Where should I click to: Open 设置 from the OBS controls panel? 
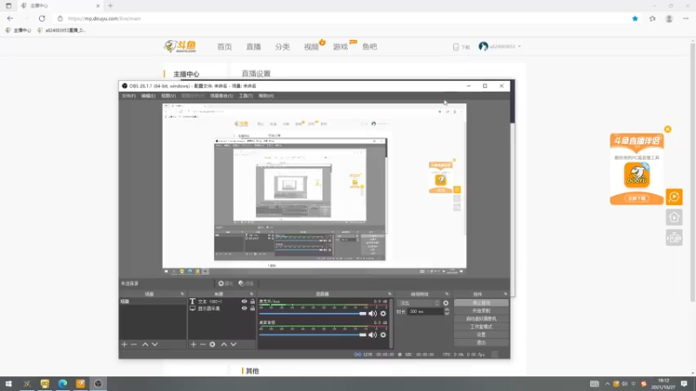pos(481,335)
